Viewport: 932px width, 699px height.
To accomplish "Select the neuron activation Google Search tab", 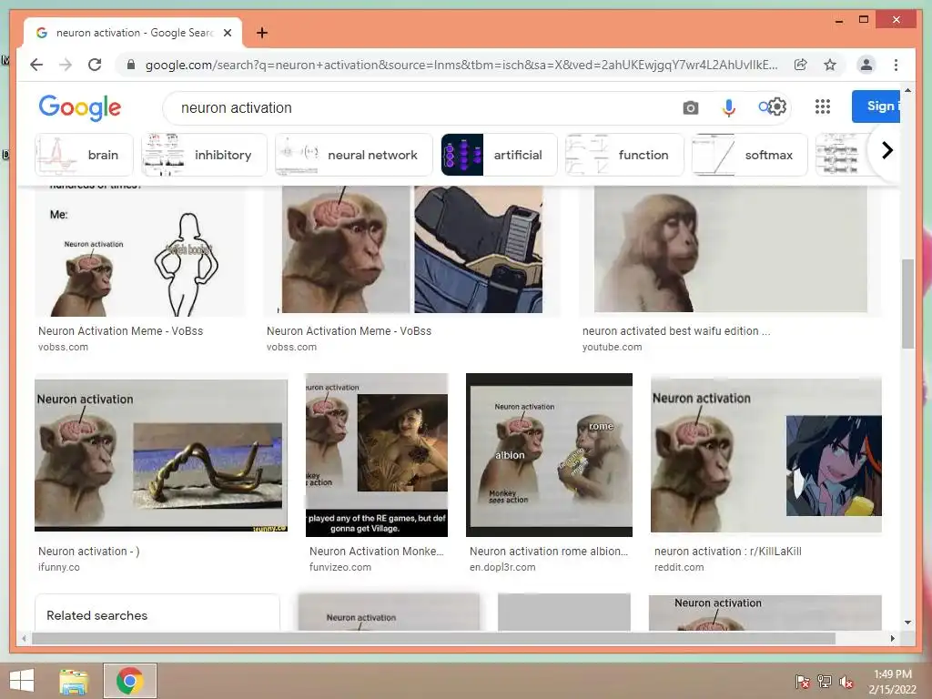I will [133, 33].
